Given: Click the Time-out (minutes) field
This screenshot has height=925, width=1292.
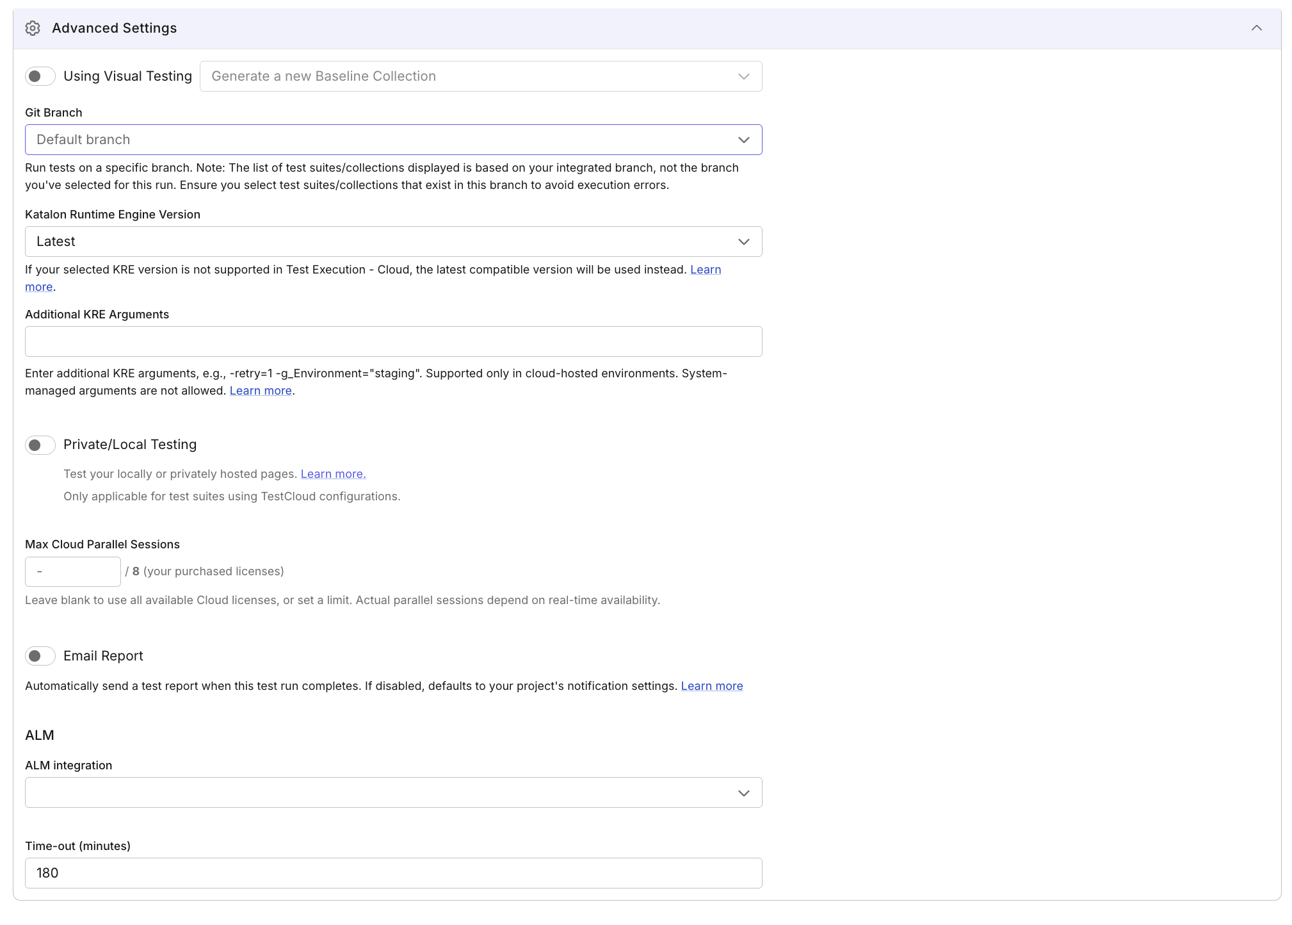Looking at the screenshot, I should [394, 873].
